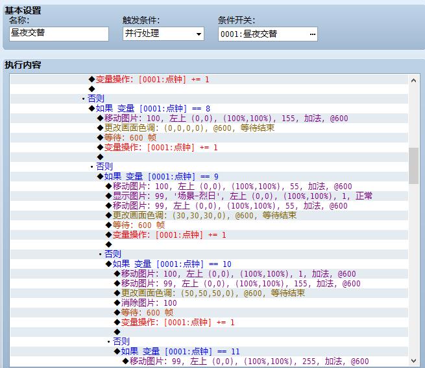Select the 等待: 600 帧 line under the == 9 block
Image resolution: width=425 pixels, height=368 pixels.
pyautogui.click(x=209, y=225)
